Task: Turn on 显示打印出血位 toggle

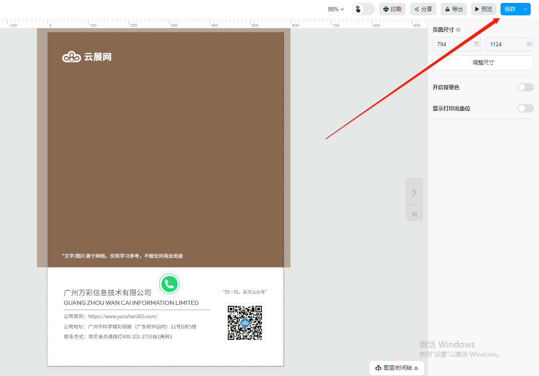Action: [x=525, y=108]
